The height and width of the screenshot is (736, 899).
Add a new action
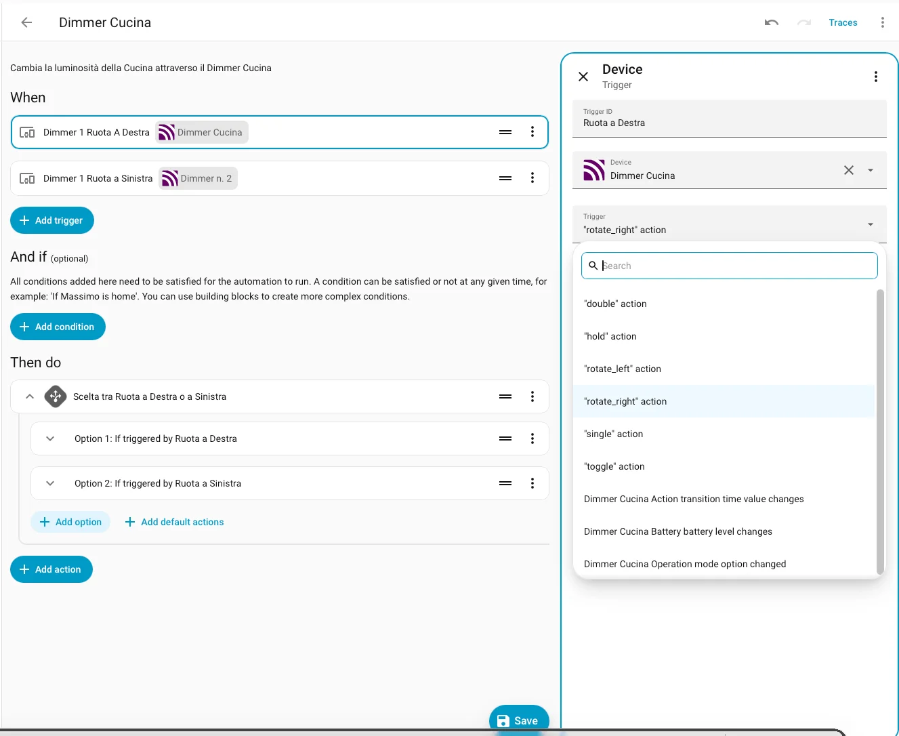tap(51, 569)
